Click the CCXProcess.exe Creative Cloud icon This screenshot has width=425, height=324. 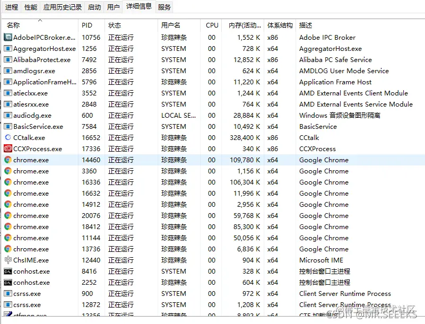[8, 148]
